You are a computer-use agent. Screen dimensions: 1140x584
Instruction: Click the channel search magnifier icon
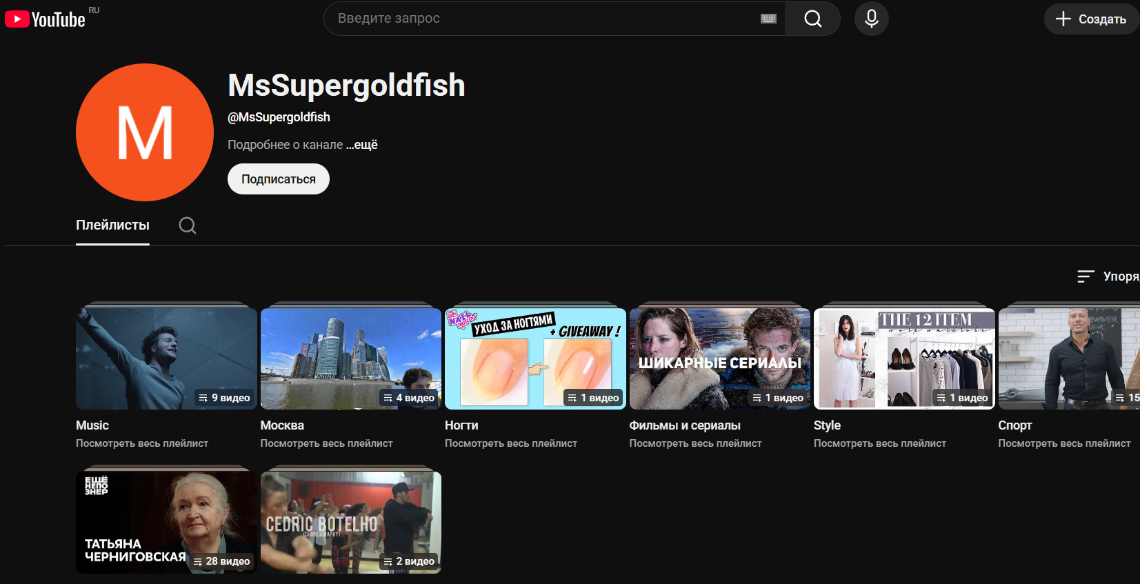click(188, 225)
